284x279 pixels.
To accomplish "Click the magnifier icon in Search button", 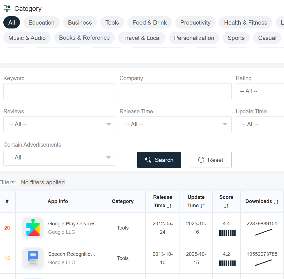I will [x=148, y=160].
